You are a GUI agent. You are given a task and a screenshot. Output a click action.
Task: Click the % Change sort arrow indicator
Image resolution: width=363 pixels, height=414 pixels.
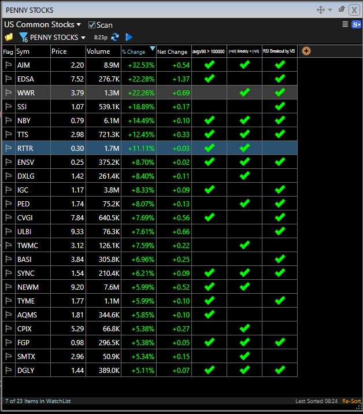click(x=153, y=49)
